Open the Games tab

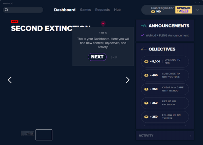click(85, 10)
